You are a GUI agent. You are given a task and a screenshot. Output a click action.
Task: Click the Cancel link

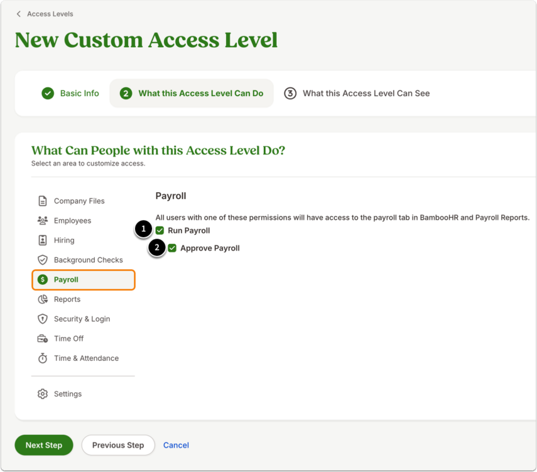pyautogui.click(x=176, y=445)
